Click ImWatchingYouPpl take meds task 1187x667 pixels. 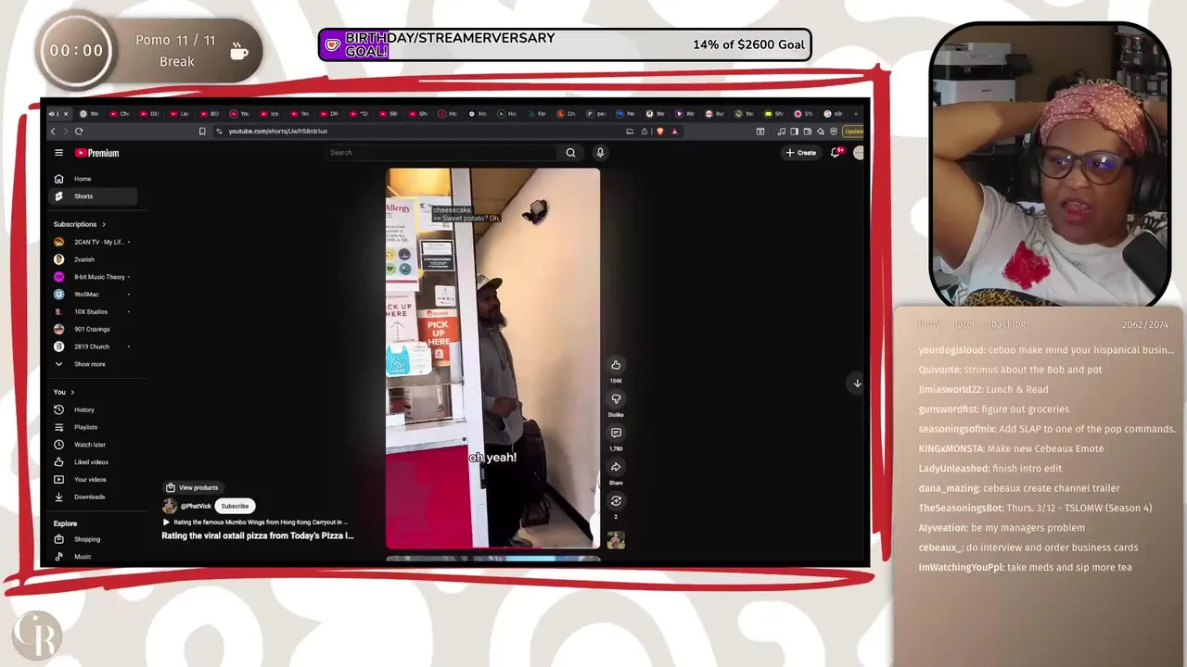1025,567
